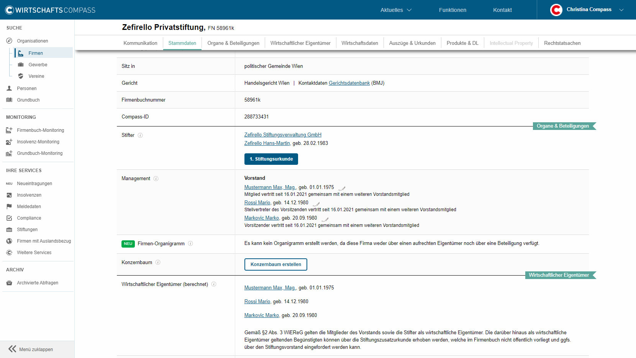Open the Gerichtsdatenbank link

click(349, 83)
